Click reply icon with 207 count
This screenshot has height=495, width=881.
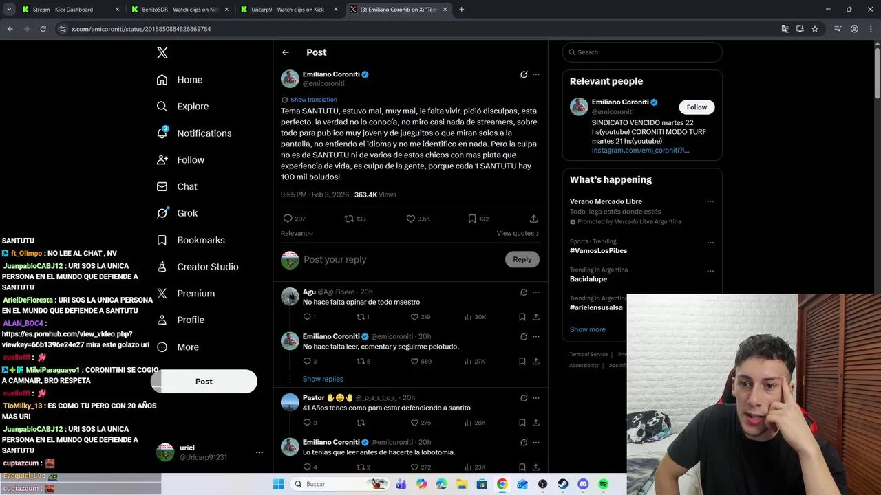tap(288, 219)
